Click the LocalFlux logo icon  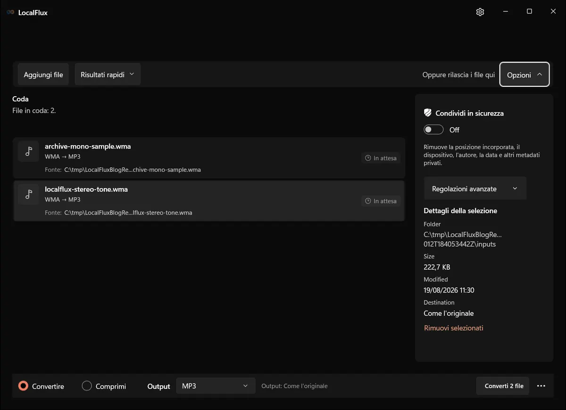pos(10,12)
